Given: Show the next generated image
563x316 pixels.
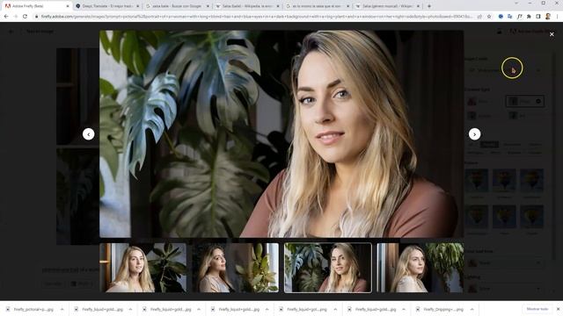Looking at the screenshot, I should (474, 134).
